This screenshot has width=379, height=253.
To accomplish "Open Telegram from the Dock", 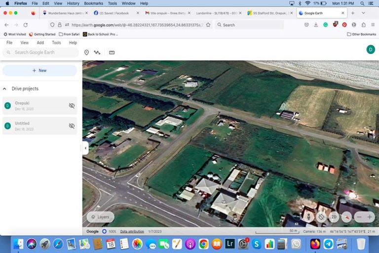I will (x=328, y=244).
